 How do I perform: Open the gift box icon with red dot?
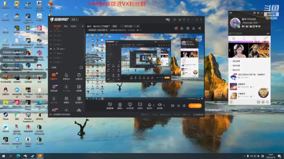point(176,28)
